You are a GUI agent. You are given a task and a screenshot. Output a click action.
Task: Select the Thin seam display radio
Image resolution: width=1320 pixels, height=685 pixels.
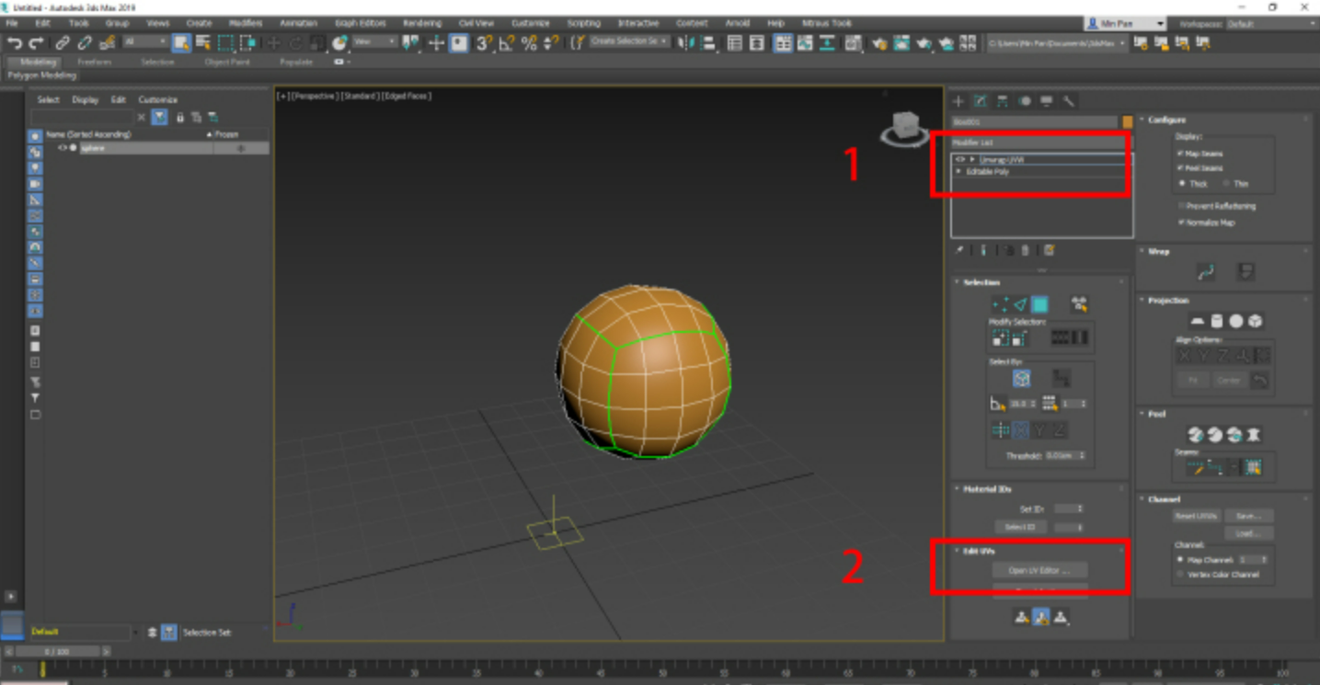point(1228,184)
